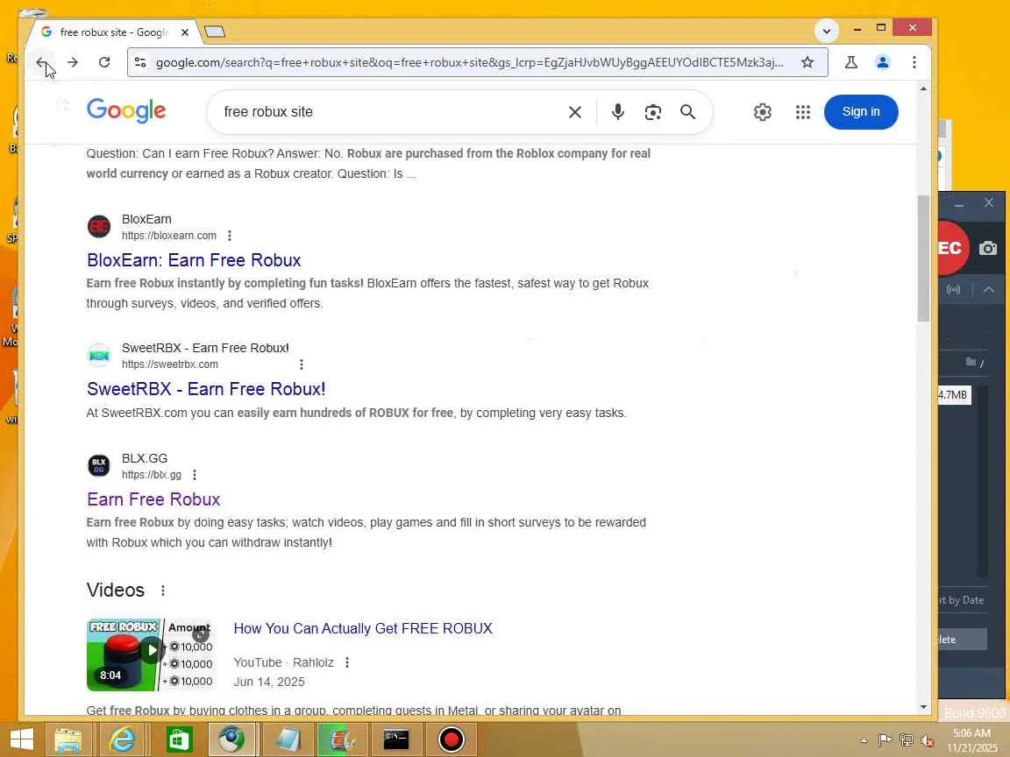Submit search with magnifying glass icon
This screenshot has width=1010, height=757.
[x=688, y=112]
